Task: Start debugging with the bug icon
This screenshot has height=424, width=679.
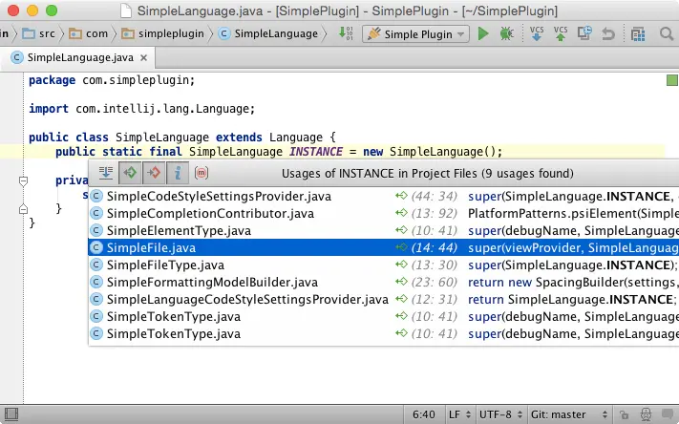Action: pyautogui.click(x=506, y=33)
